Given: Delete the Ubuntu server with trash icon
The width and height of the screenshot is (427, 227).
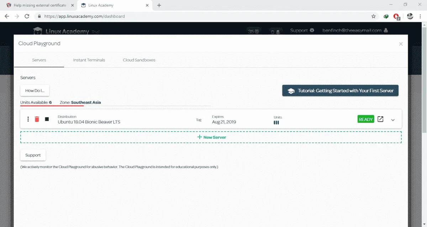Looking at the screenshot, I should pyautogui.click(x=37, y=119).
